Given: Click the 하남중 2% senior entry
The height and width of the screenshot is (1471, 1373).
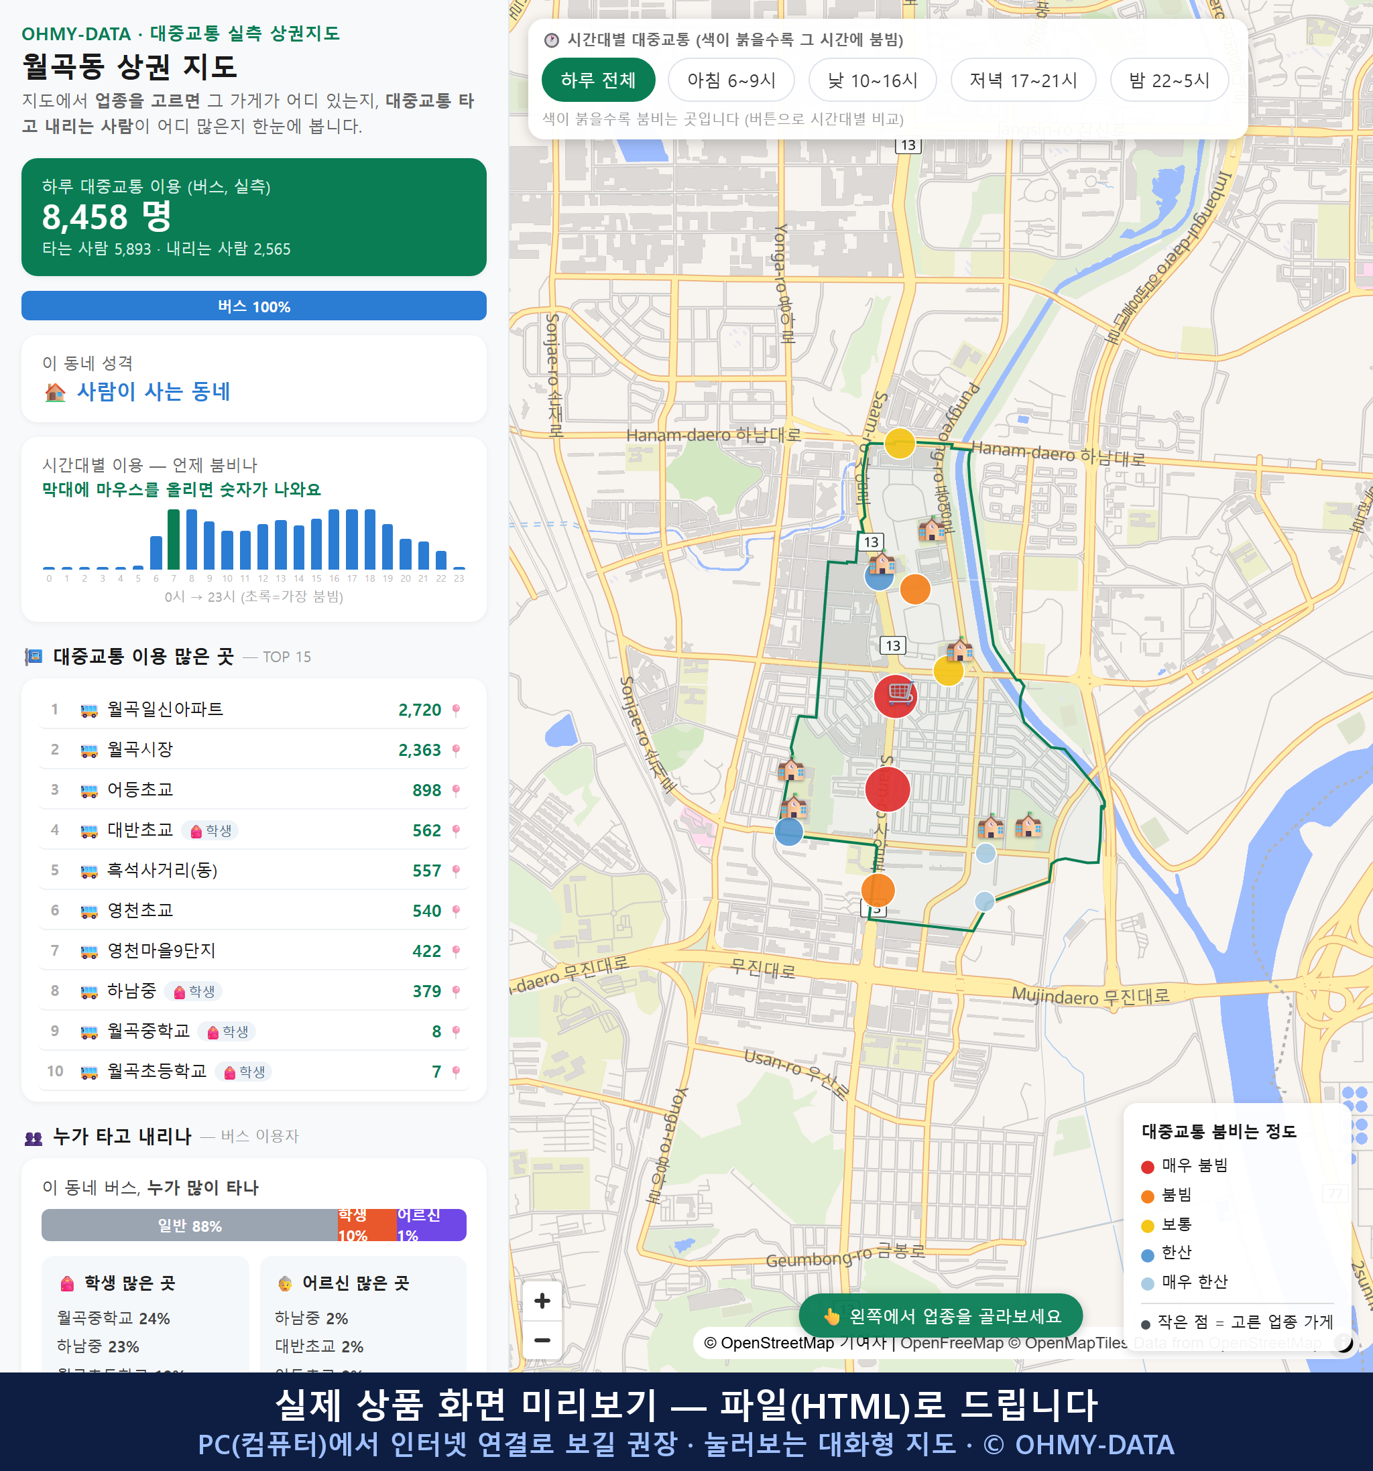Looking at the screenshot, I should (311, 1318).
